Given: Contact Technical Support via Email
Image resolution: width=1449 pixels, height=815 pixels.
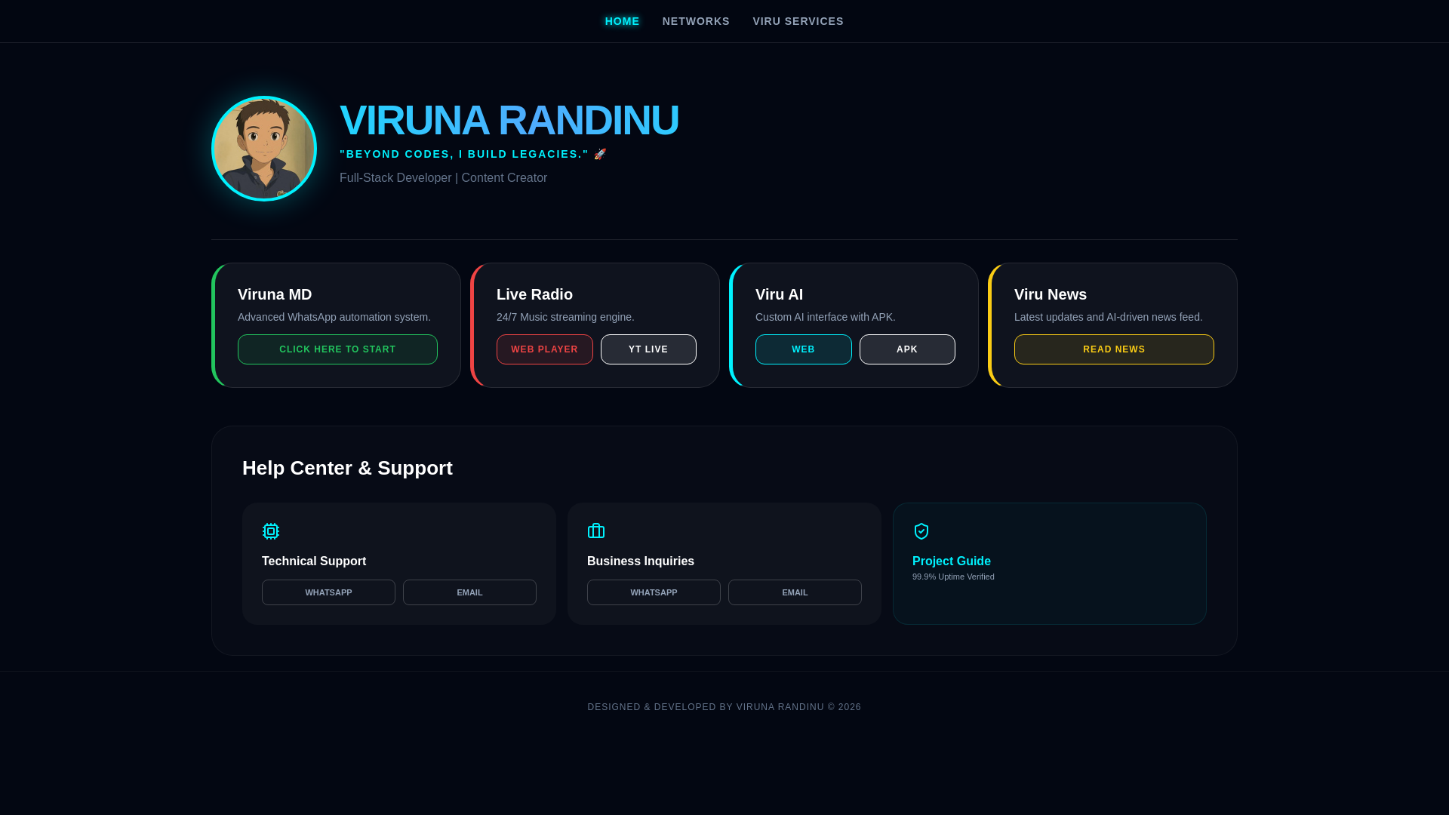Looking at the screenshot, I should [x=469, y=592].
